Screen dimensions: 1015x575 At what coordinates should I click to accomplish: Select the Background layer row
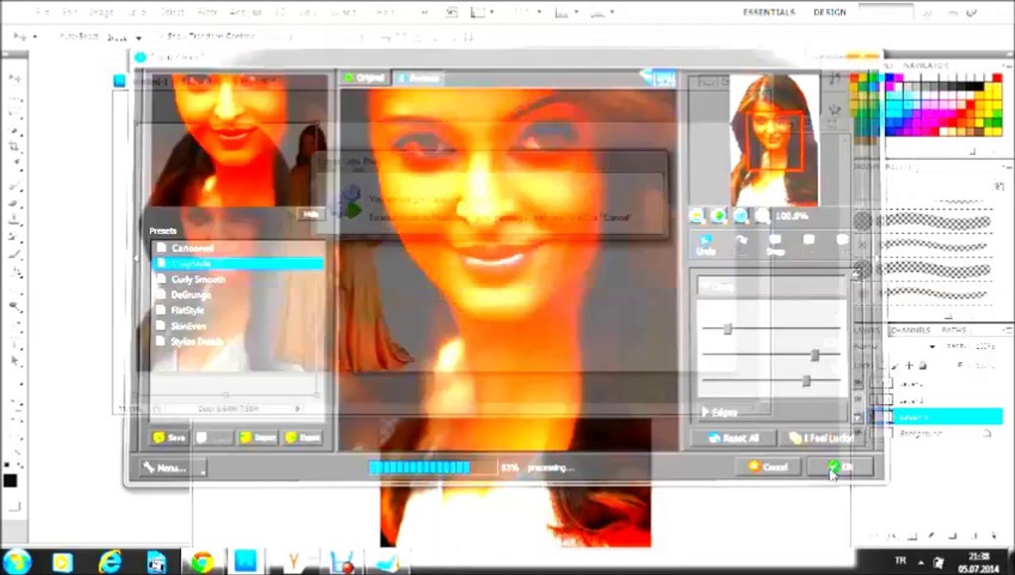tap(936, 433)
